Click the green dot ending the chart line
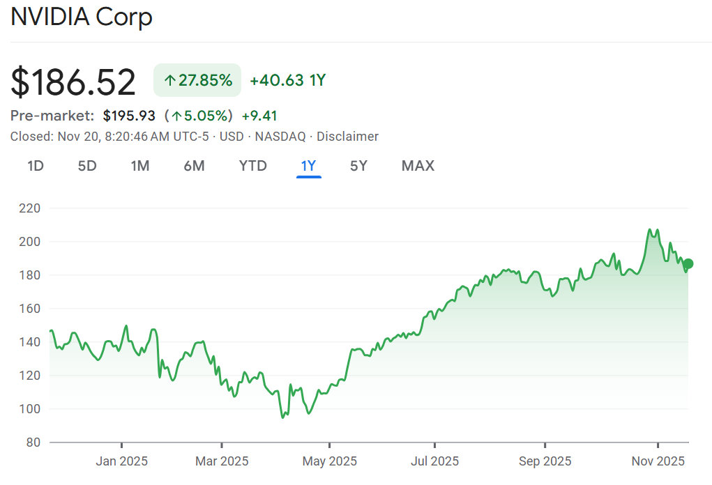712x485 pixels. (688, 263)
